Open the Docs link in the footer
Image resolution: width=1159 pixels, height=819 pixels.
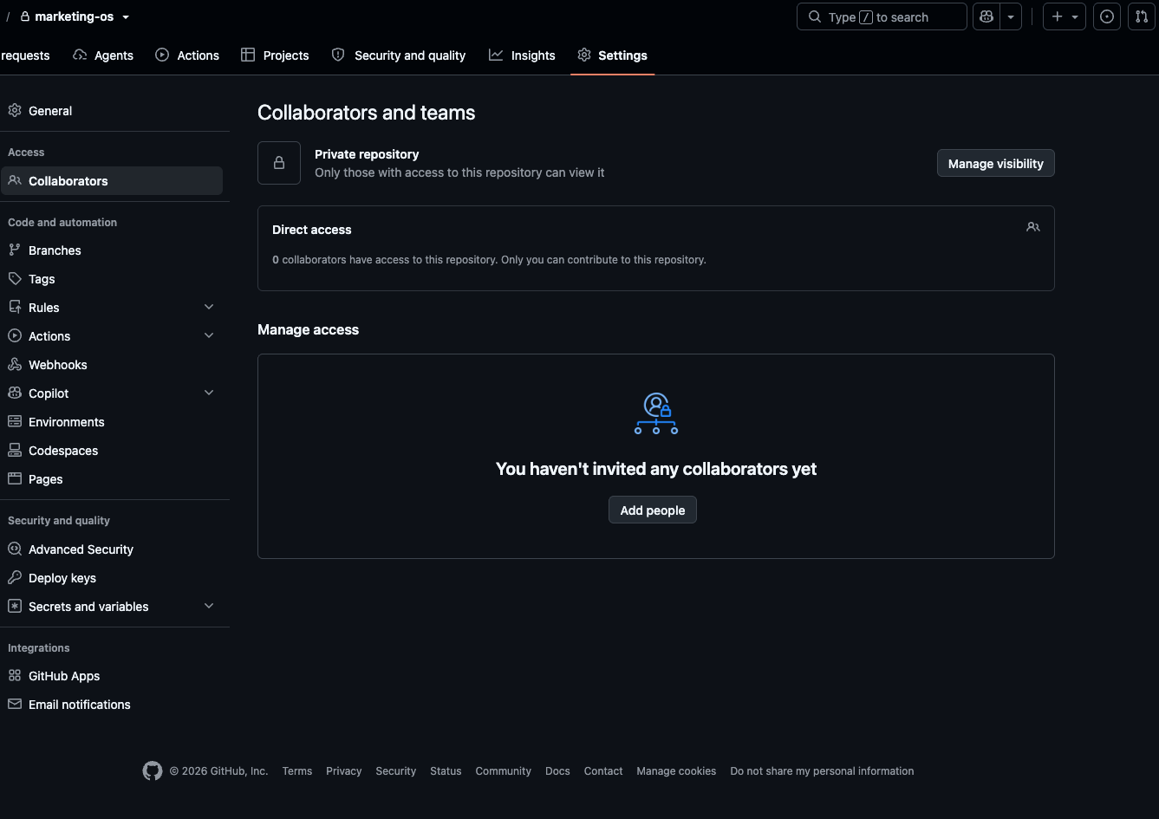pos(557,771)
